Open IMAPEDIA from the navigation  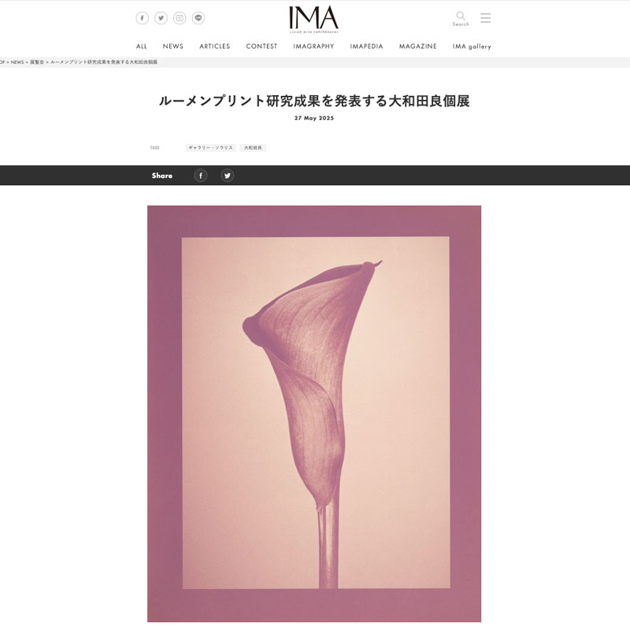click(366, 46)
